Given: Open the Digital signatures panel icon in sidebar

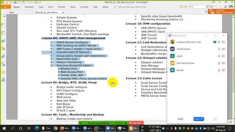Looking at the screenshot, I should click(x=3, y=80).
